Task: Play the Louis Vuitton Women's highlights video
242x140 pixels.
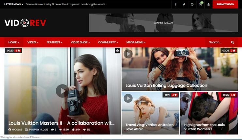Action: click(x=187, y=98)
